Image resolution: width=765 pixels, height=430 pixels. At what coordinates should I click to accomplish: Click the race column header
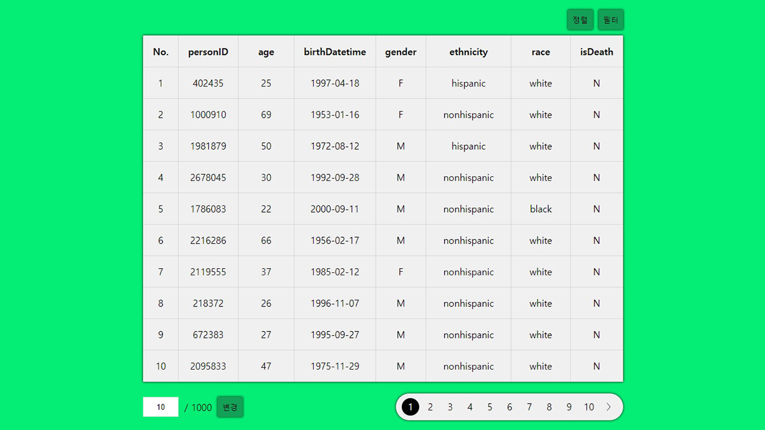click(x=540, y=52)
